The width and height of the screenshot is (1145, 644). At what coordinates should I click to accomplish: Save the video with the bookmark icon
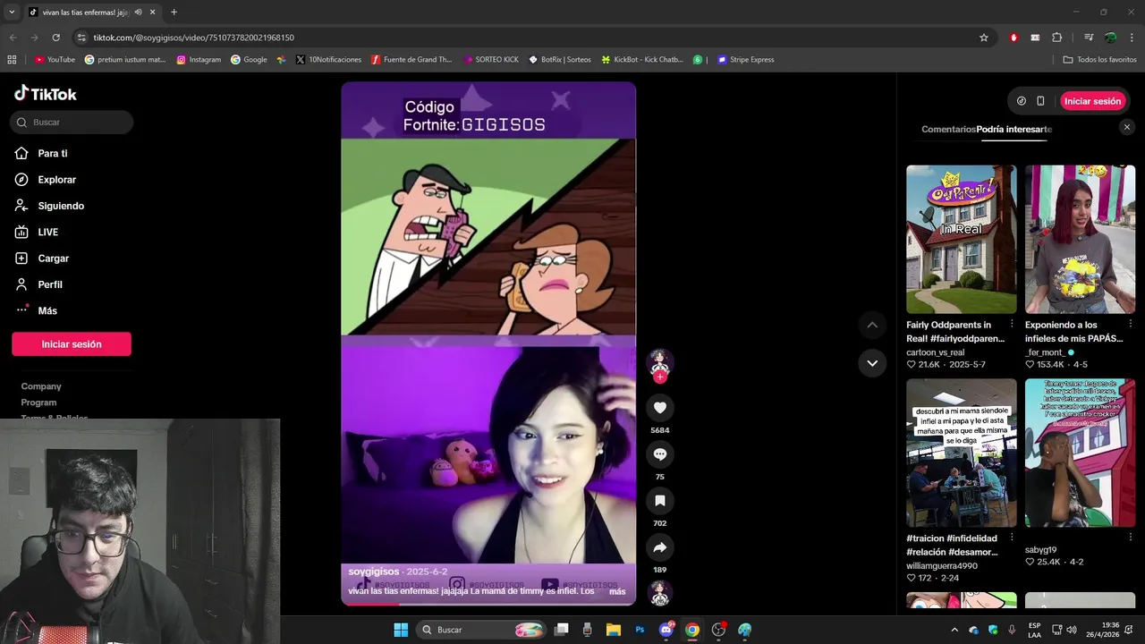click(x=660, y=501)
